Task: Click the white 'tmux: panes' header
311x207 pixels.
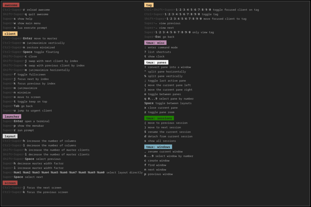Action: pyautogui.click(x=156, y=62)
